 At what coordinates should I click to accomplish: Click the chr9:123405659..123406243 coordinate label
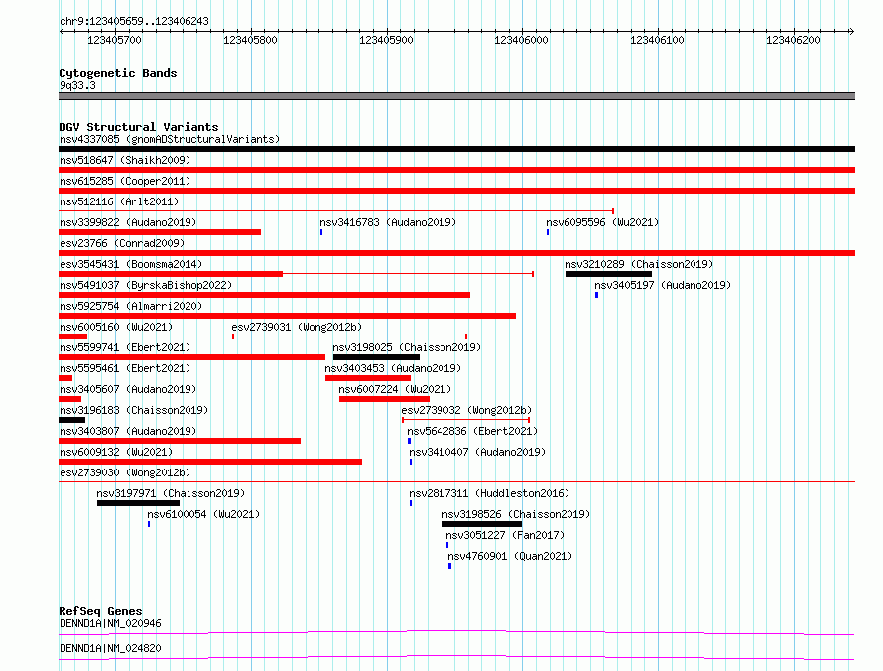134,21
